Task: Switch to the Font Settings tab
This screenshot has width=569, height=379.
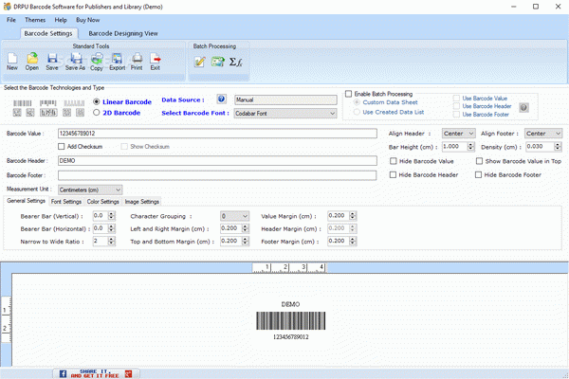Action: pos(66,202)
